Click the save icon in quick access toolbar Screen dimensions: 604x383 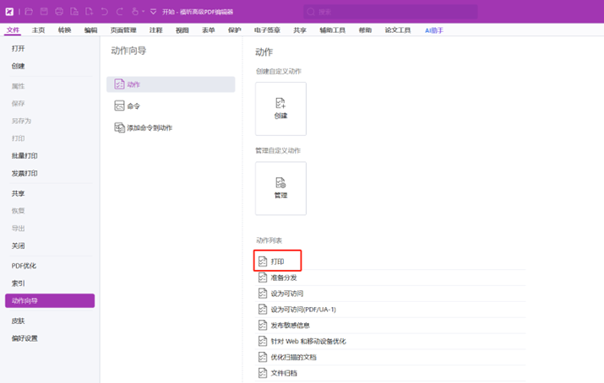(x=44, y=12)
